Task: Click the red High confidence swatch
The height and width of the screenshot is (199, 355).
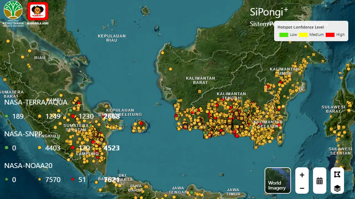Action: (330, 35)
